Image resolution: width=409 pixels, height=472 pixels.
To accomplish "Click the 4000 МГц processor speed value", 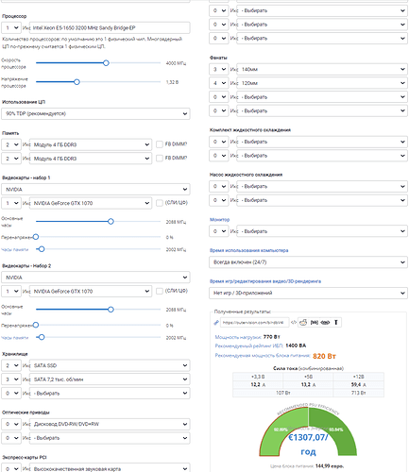I will click(x=176, y=63).
